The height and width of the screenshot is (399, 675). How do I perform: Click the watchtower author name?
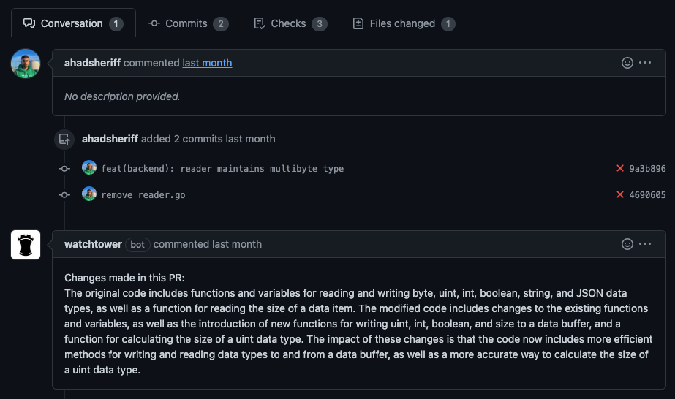point(93,244)
